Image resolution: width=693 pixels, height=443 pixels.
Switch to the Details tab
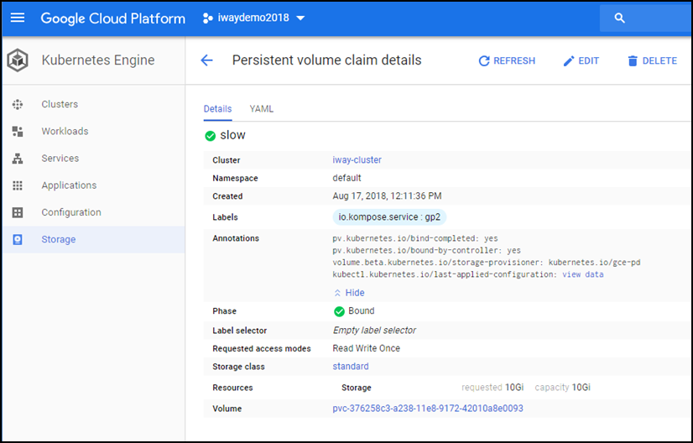pos(217,109)
